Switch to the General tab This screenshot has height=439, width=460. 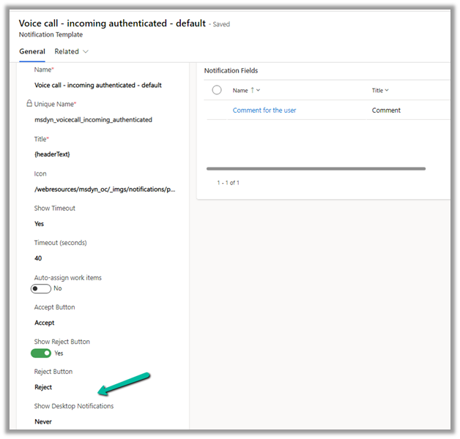coord(31,52)
